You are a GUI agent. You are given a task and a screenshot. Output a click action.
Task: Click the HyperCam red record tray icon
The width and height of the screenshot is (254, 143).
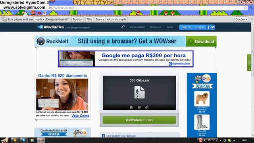point(200,140)
